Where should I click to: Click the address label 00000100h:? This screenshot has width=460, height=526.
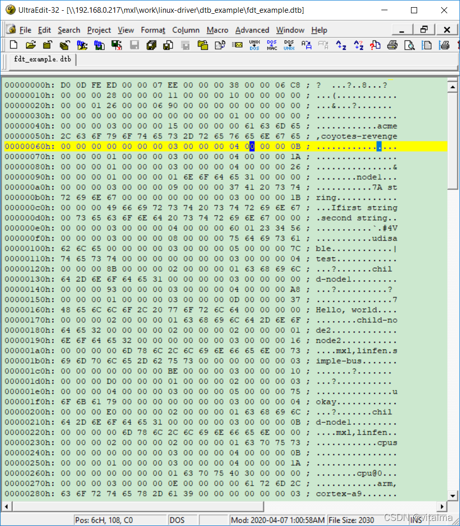click(30, 249)
